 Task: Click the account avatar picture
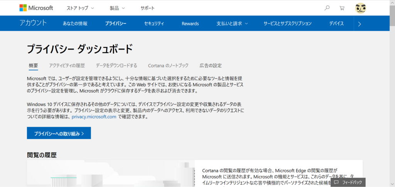tap(361, 8)
